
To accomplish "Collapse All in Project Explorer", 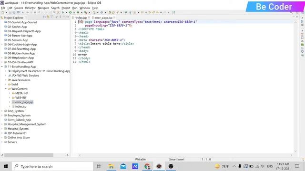I will [44, 17].
